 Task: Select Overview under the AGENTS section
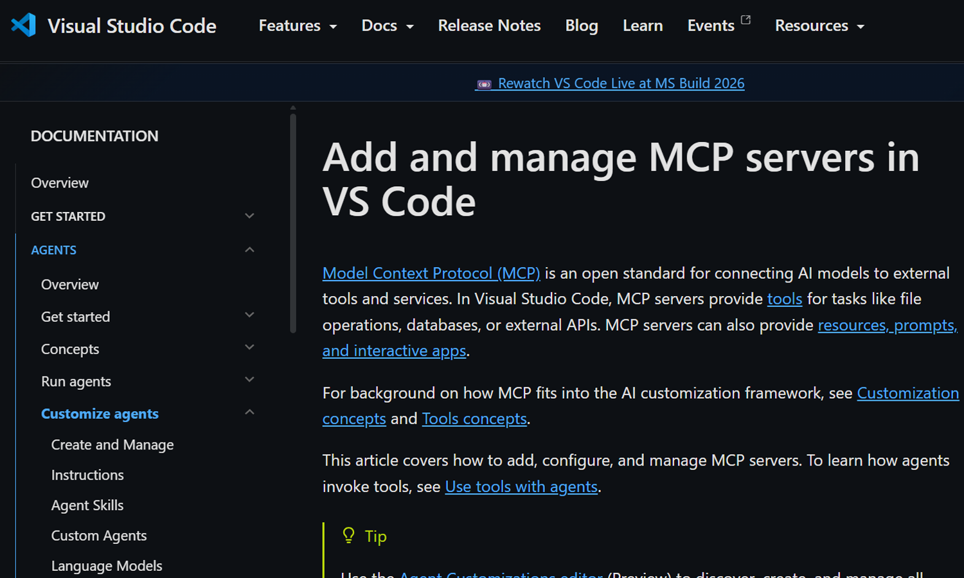point(70,285)
